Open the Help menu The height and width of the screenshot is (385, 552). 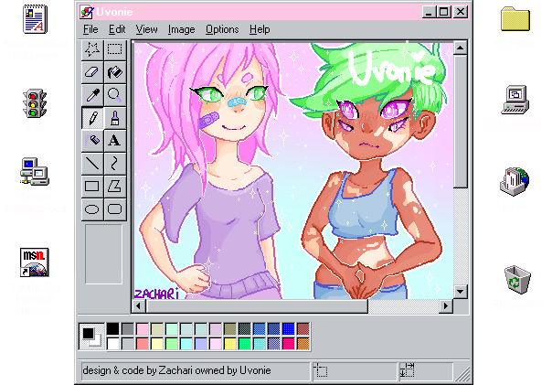(260, 29)
